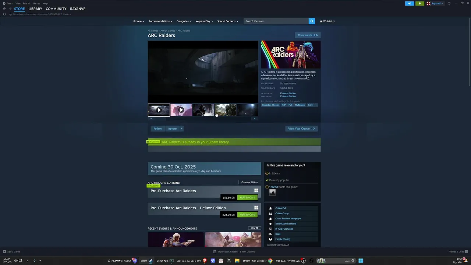This screenshot has height=265, width=471.
Task: Click the taskbar microphone icon
Action: pos(34,261)
